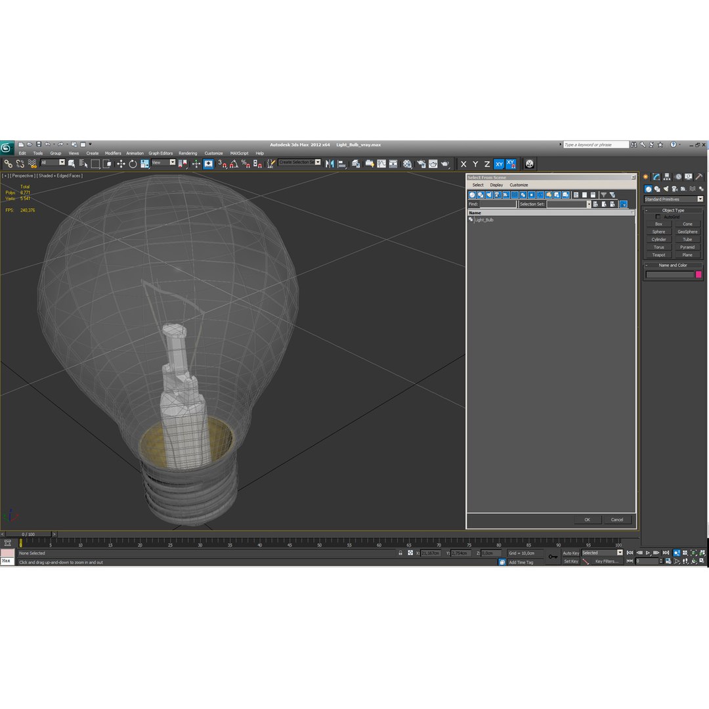Enable the AutoGrid checkbox
This screenshot has height=709, width=709.
(658, 217)
